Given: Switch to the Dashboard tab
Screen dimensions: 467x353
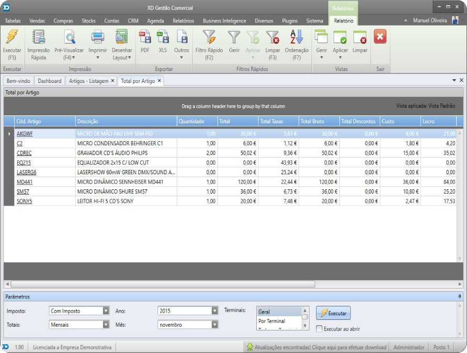Looking at the screenshot, I should (49, 81).
